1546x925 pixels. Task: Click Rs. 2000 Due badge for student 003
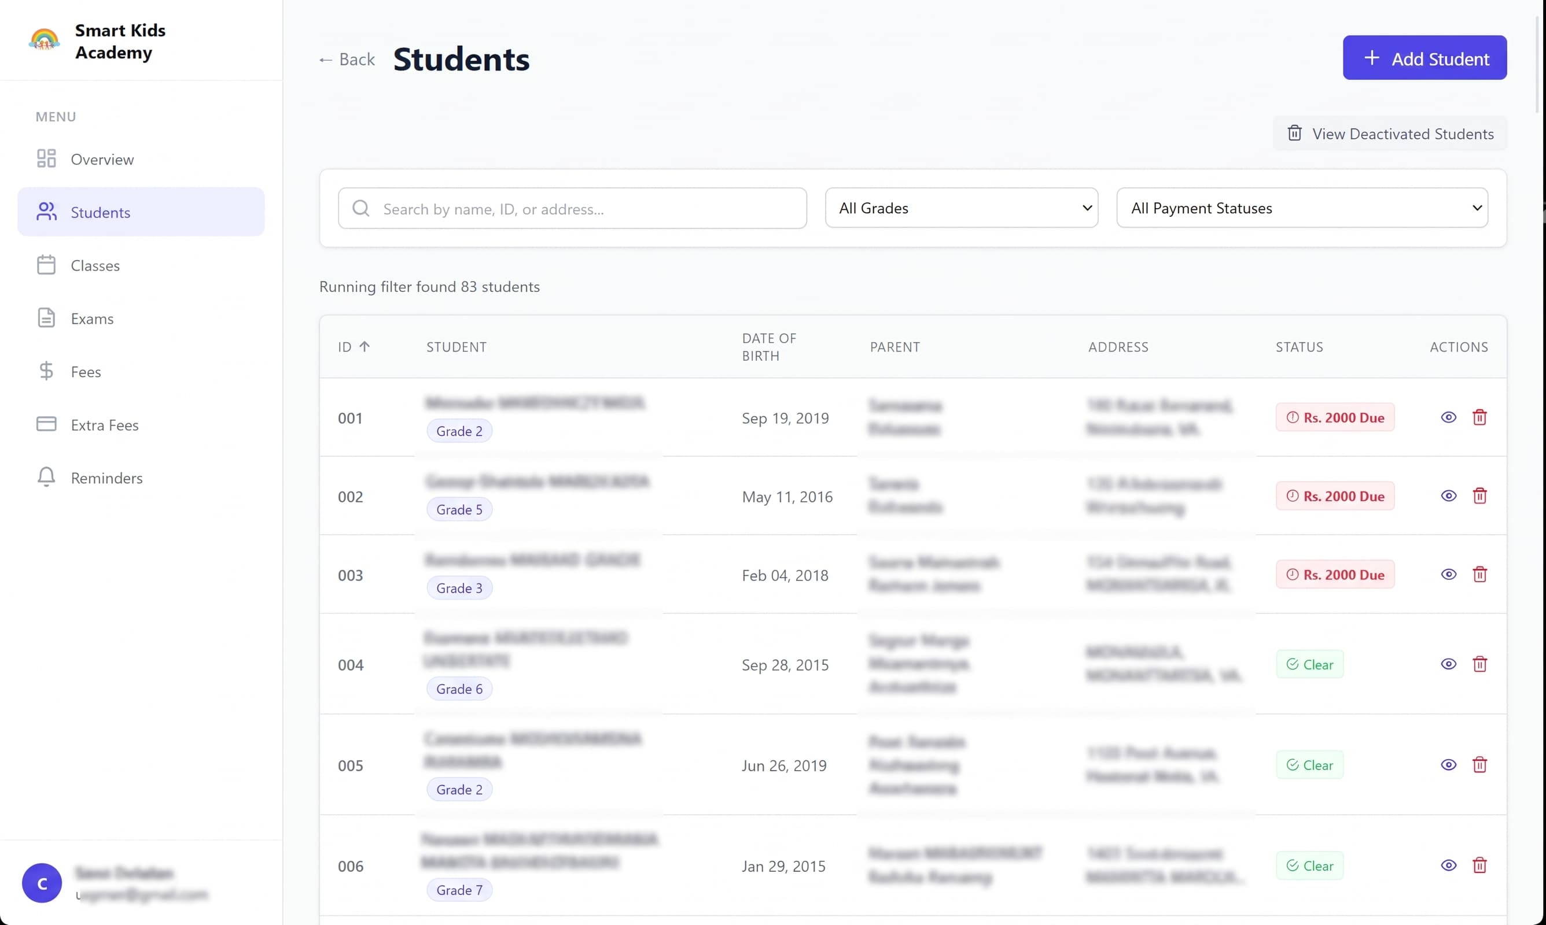coord(1335,574)
